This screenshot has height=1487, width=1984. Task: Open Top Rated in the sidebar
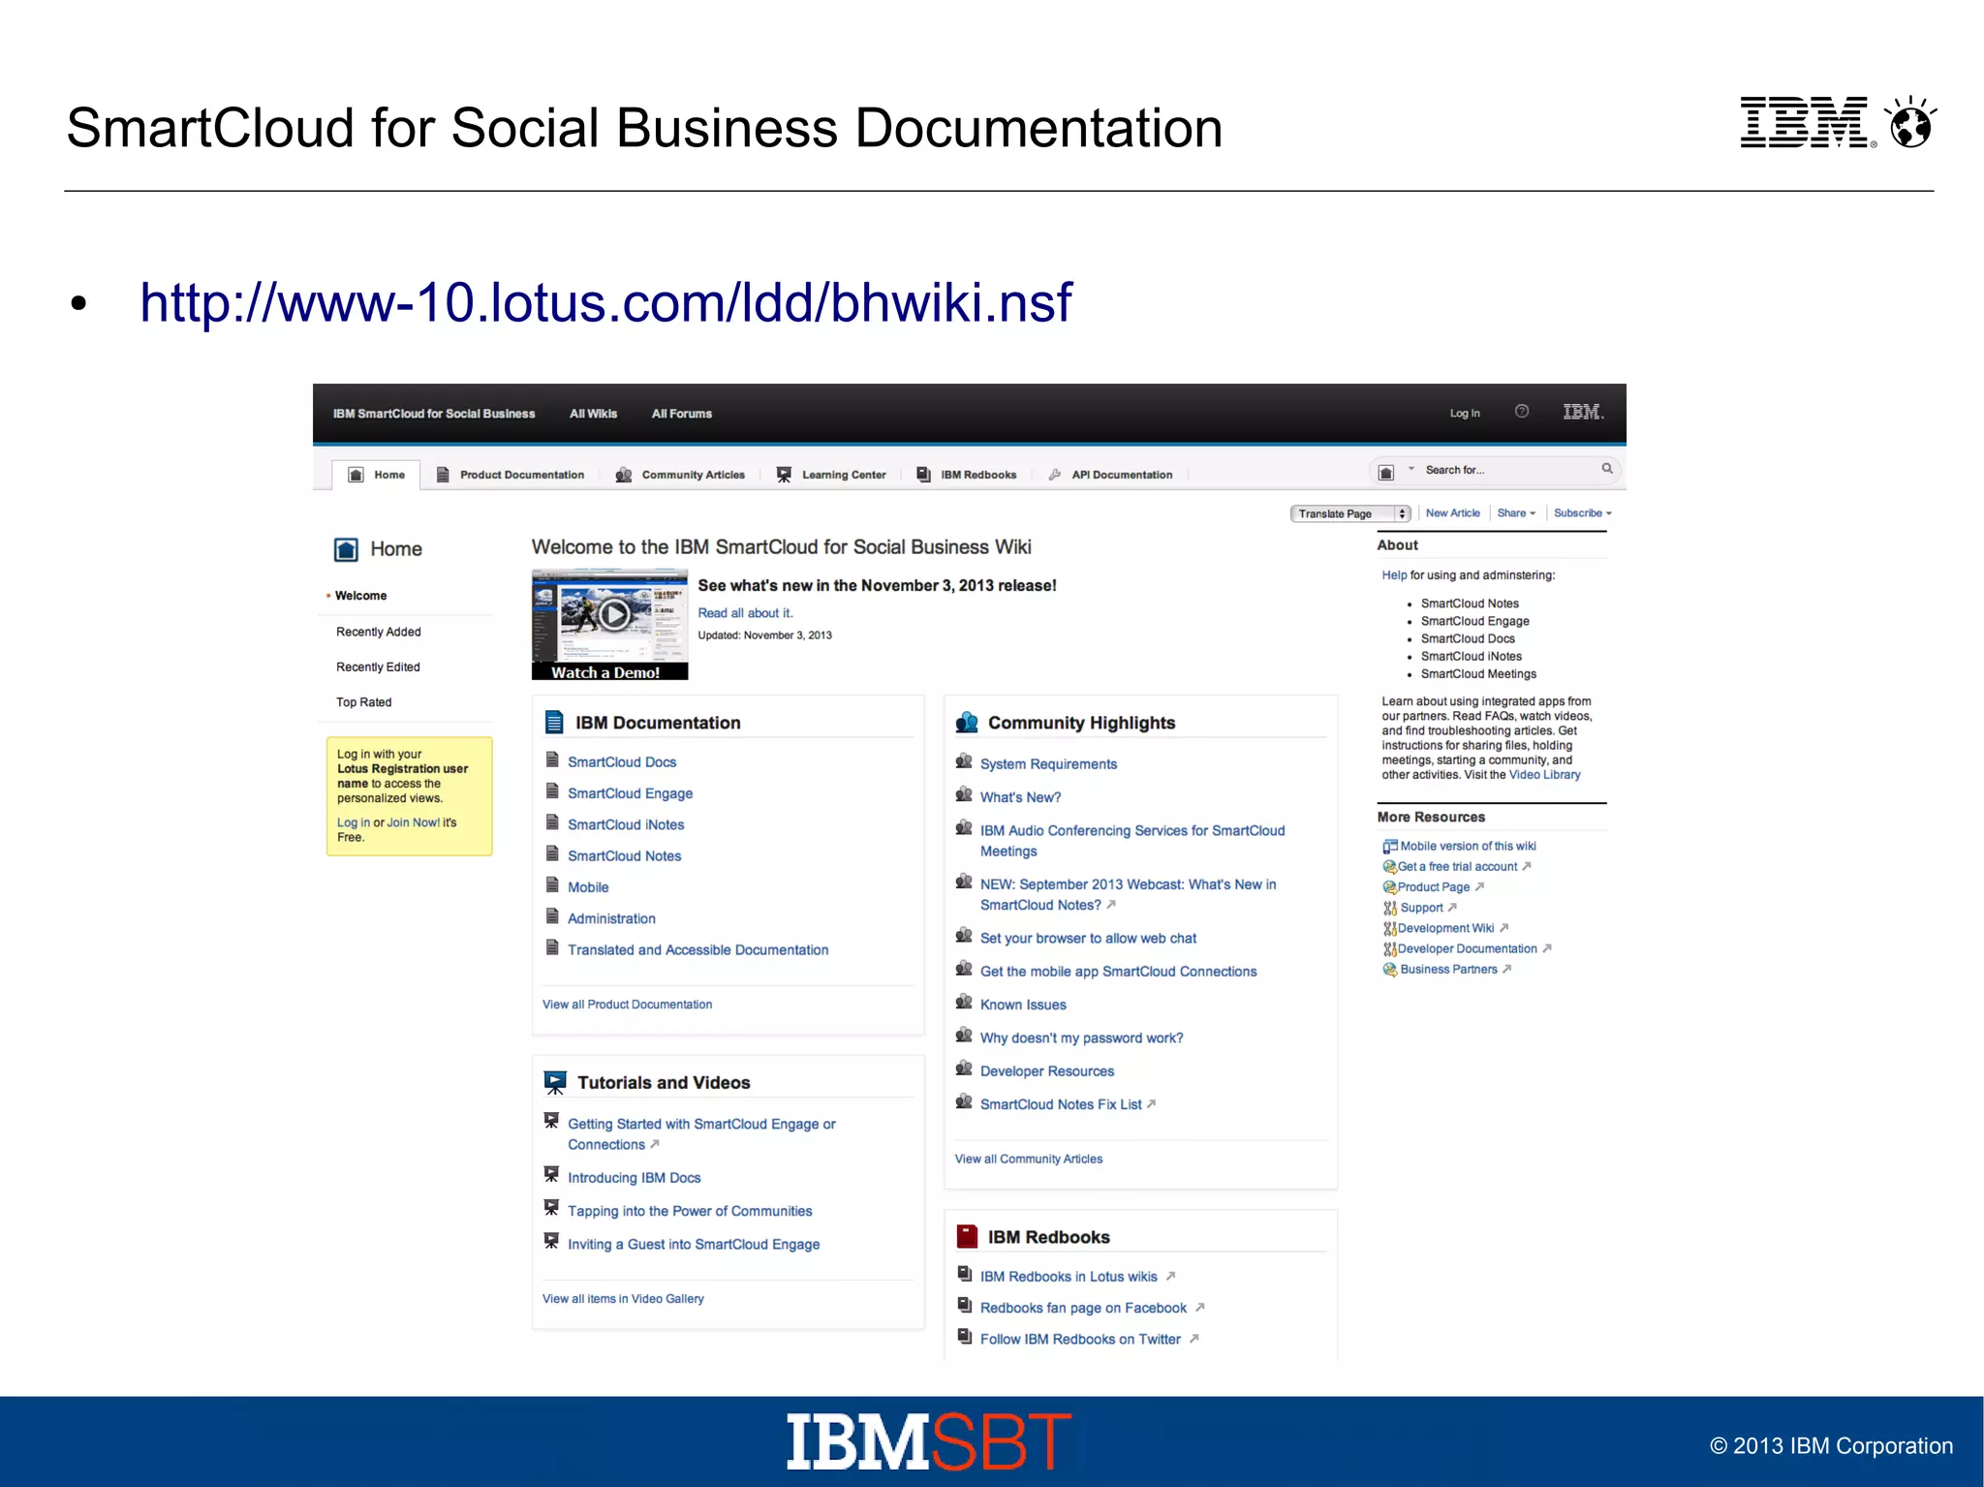363,702
